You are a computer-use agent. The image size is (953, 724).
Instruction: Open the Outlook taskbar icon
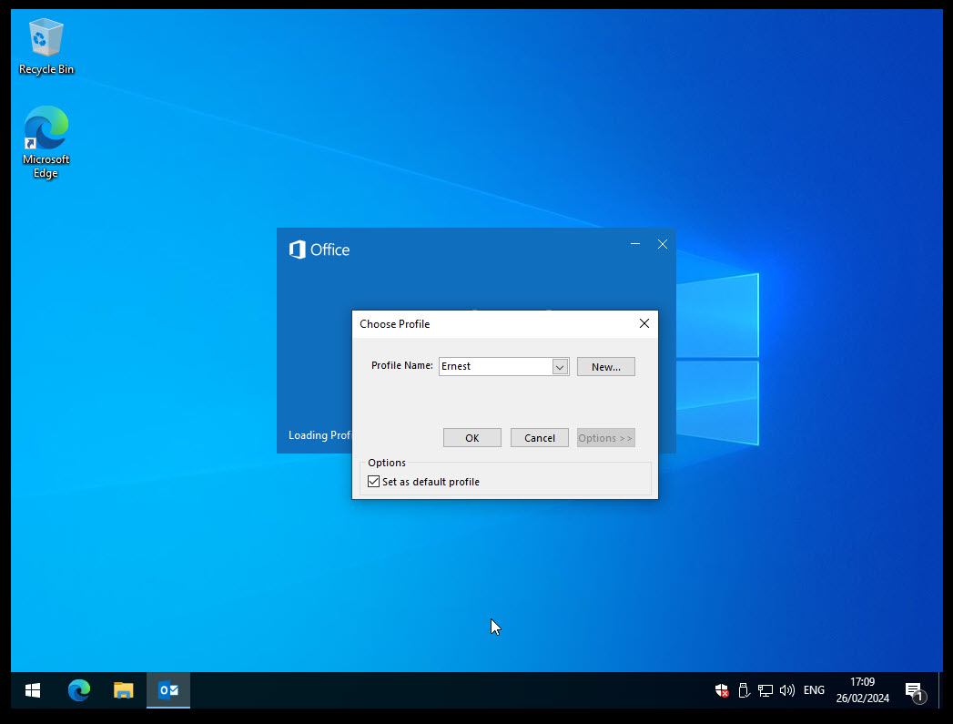167,690
